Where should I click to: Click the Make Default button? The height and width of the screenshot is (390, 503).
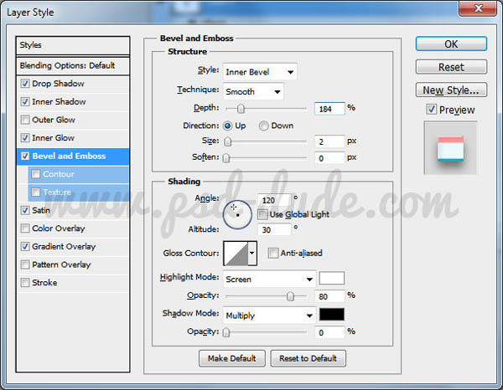pos(232,358)
